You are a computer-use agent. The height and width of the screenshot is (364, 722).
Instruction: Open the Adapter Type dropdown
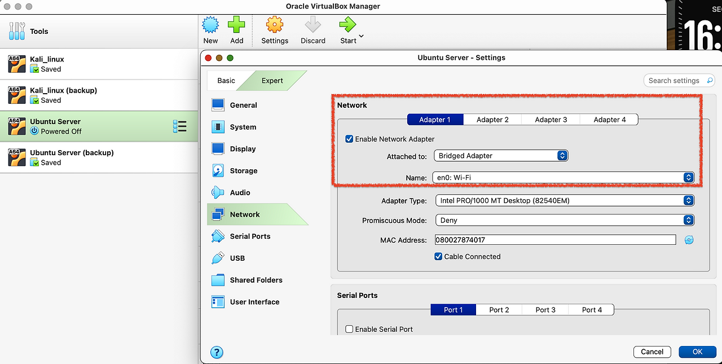pyautogui.click(x=565, y=200)
